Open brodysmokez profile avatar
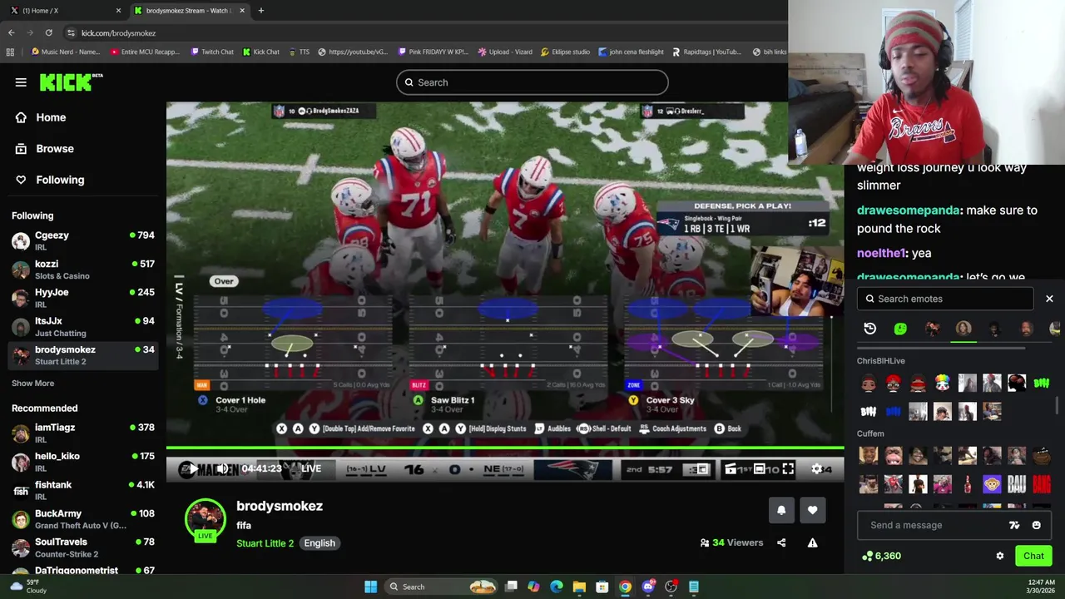 [x=206, y=520]
